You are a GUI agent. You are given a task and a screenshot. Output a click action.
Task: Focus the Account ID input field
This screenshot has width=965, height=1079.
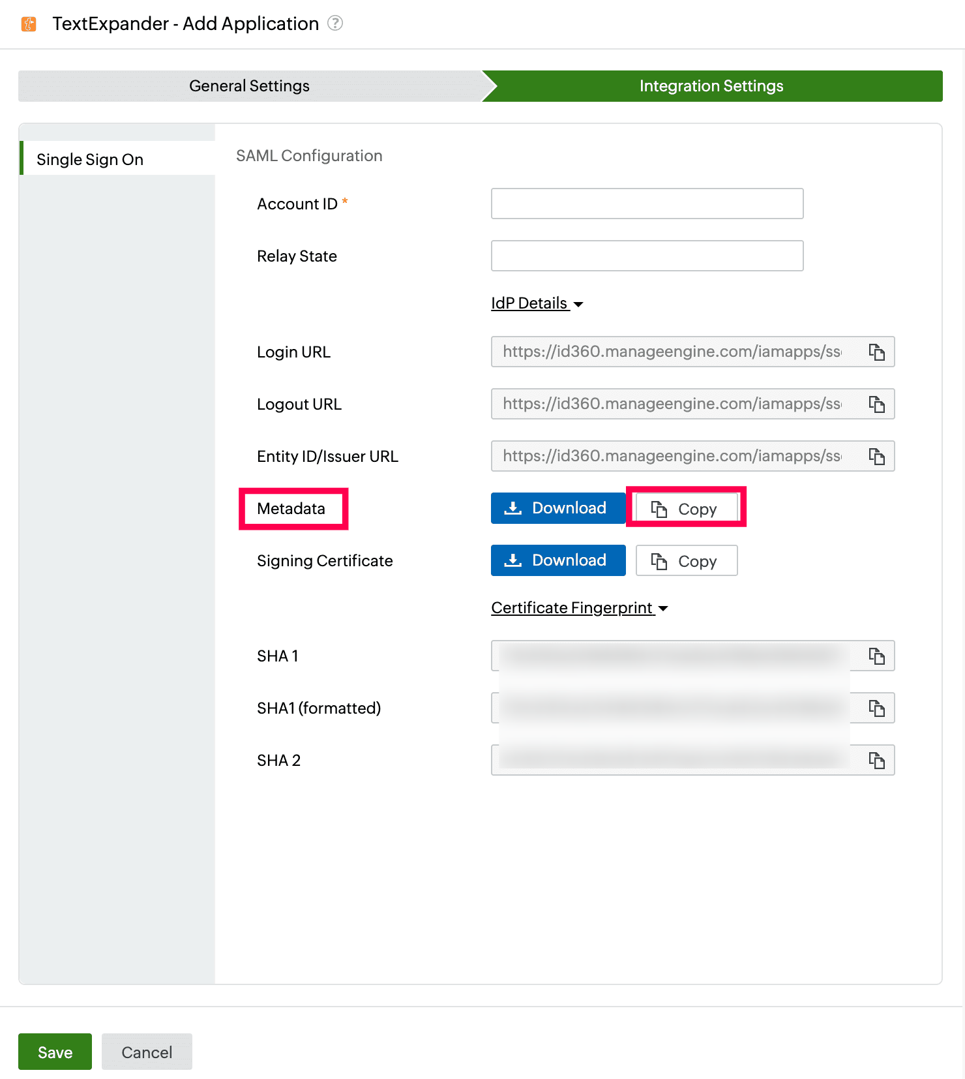tap(647, 204)
